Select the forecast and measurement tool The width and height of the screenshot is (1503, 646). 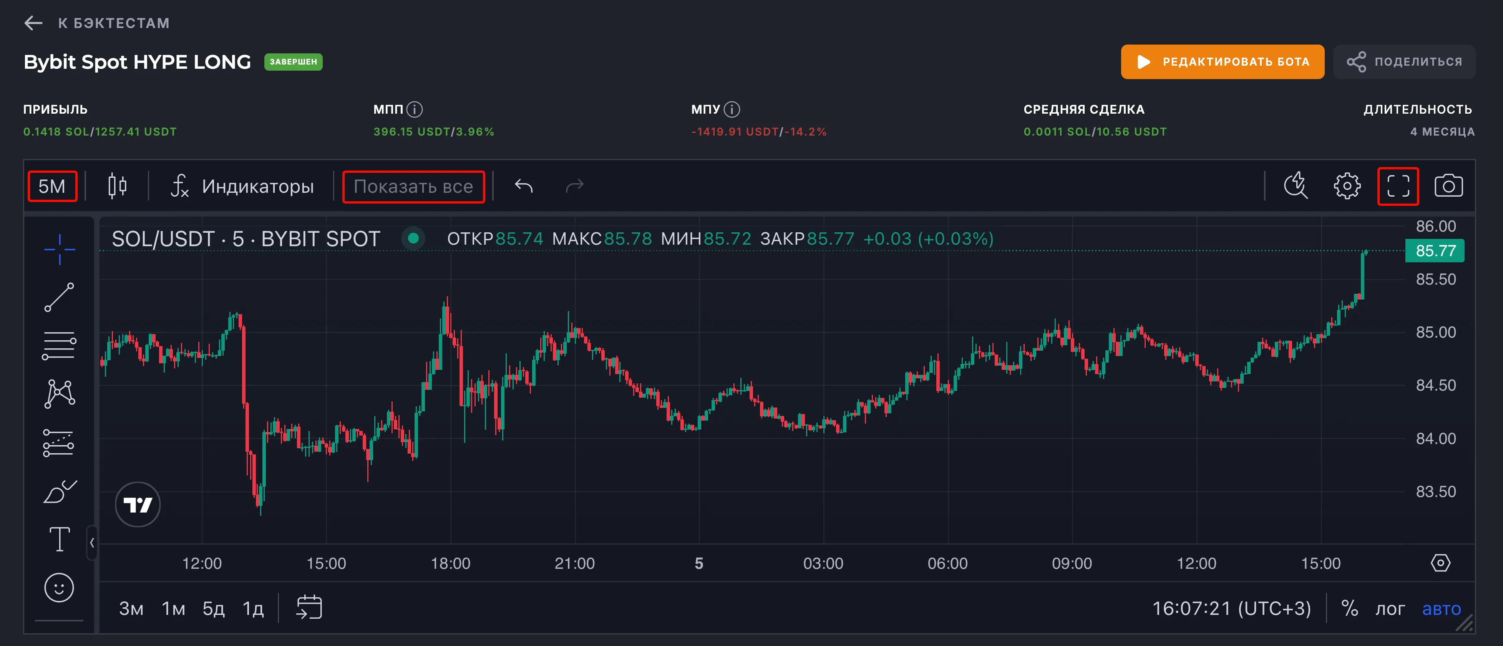[x=60, y=443]
